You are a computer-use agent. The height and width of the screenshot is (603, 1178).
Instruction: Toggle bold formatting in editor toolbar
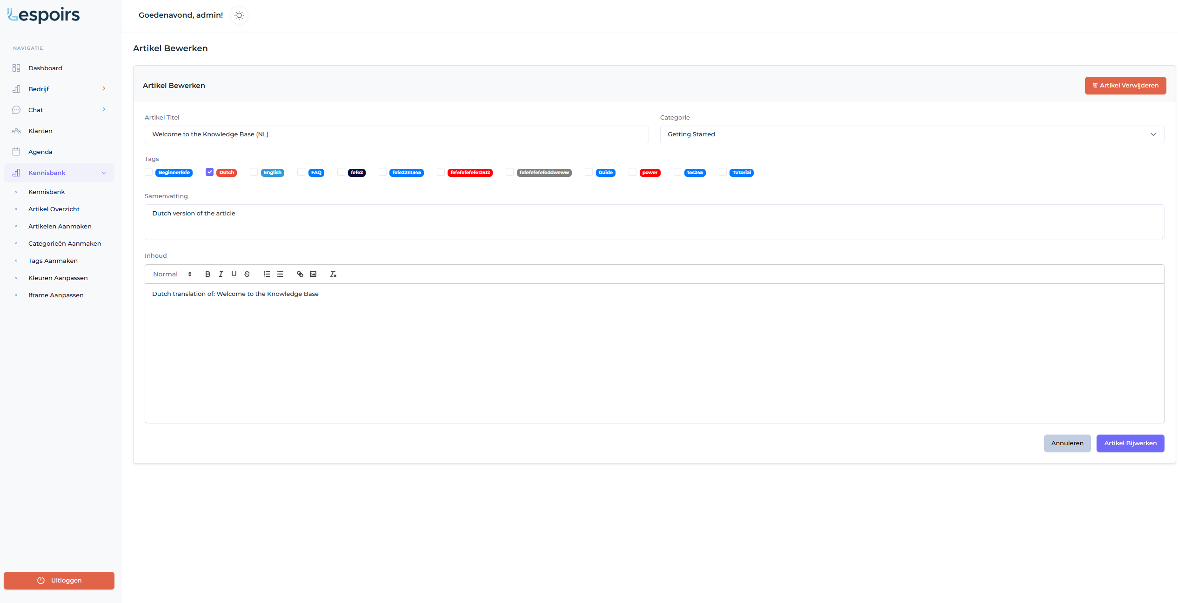pos(207,274)
